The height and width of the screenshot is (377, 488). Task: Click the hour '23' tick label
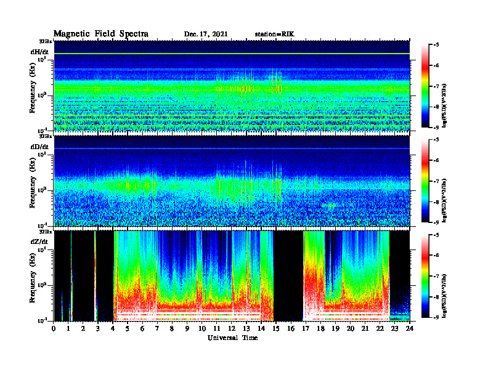click(394, 328)
